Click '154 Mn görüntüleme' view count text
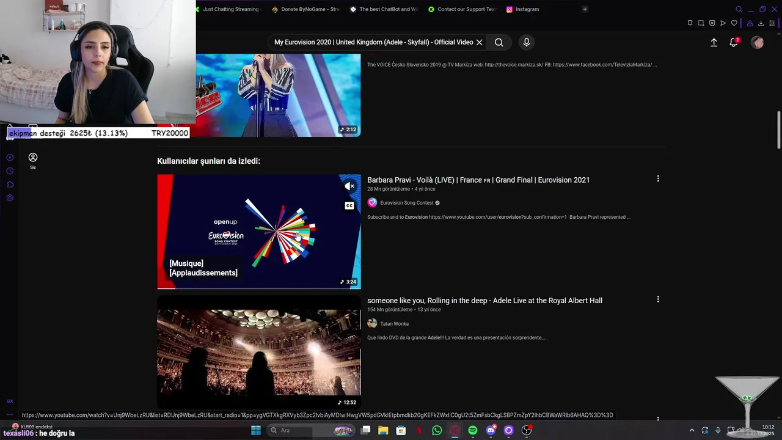Image resolution: width=782 pixels, height=440 pixels. point(390,310)
